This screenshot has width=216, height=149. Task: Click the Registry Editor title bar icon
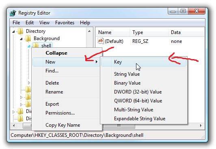pos(13,13)
